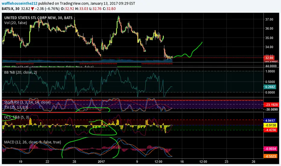Viewport: 281px width, 166px height.
Task: Click the 36.00 price axis label
Action: (269, 28)
